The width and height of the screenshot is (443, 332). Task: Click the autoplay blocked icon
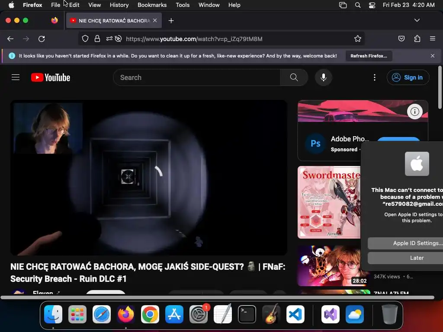click(x=119, y=38)
